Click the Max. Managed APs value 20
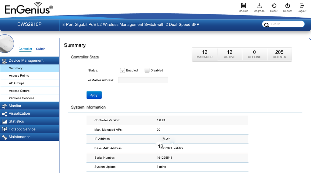This screenshot has height=173, width=311. (x=158, y=130)
